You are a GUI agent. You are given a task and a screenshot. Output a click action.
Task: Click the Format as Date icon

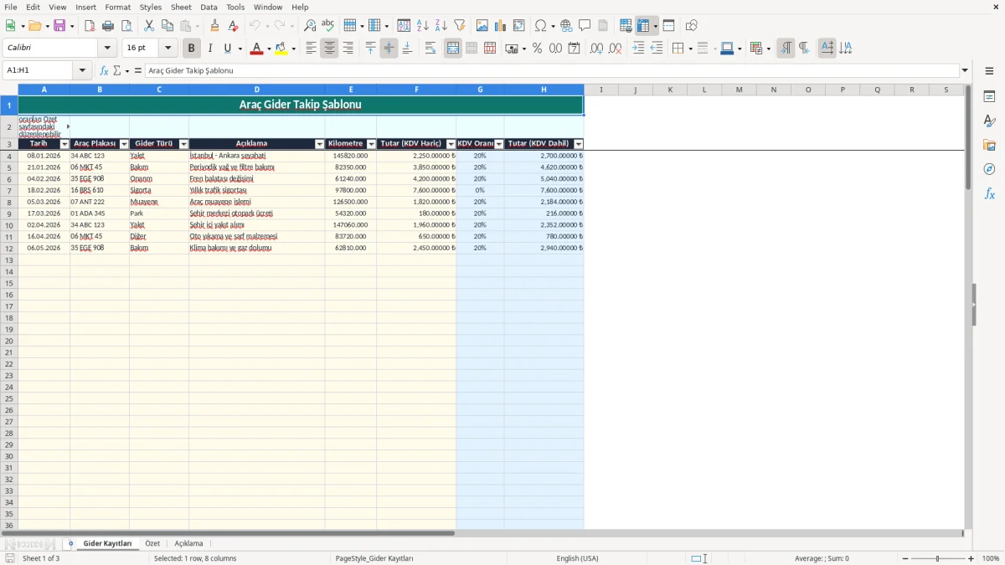(x=574, y=49)
